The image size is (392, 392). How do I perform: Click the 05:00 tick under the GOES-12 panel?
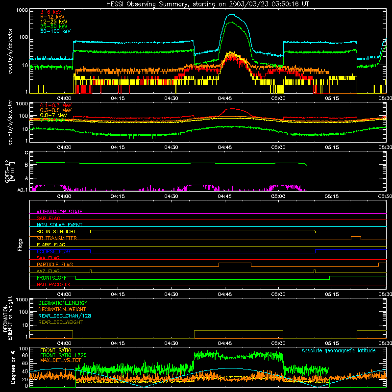(x=278, y=196)
